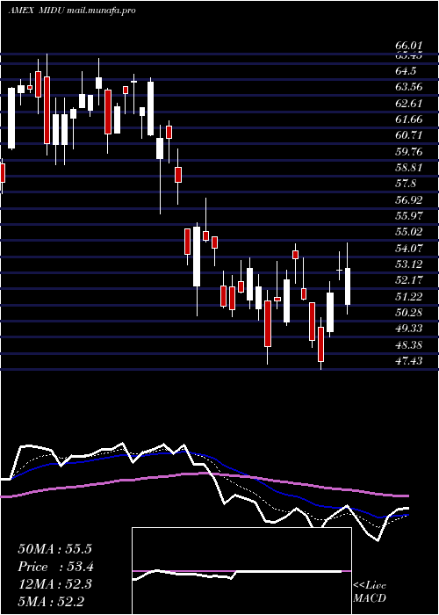Click the 55.97 price axis label
The height and width of the screenshot is (615, 439).
click(408, 216)
